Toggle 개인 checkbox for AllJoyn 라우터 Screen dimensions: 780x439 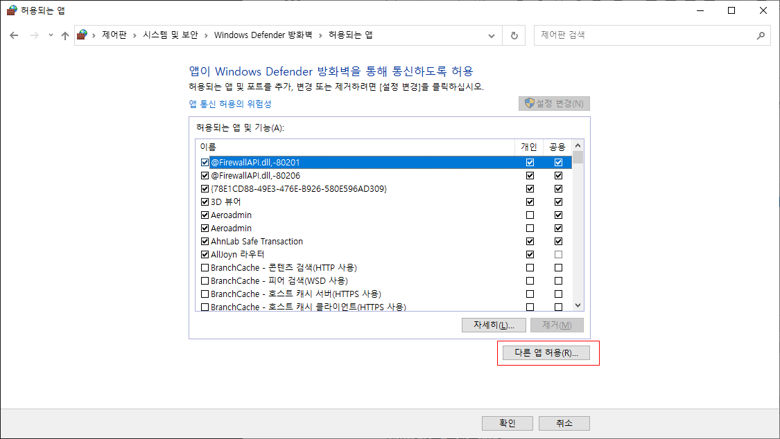click(530, 255)
